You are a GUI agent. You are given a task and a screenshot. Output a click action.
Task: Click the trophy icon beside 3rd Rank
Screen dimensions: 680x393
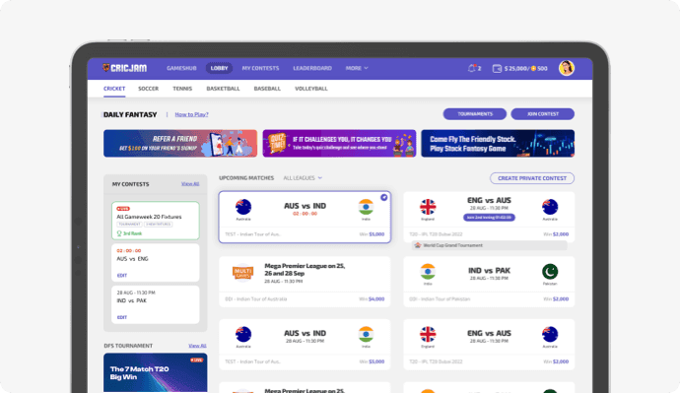click(119, 233)
